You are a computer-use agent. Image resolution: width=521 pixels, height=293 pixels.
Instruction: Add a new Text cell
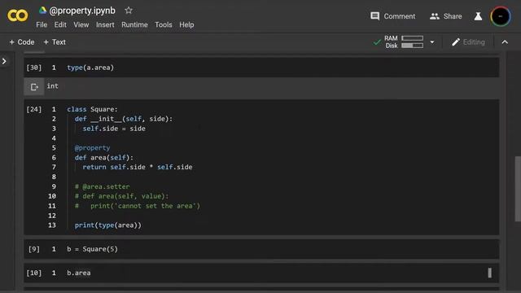tap(55, 42)
